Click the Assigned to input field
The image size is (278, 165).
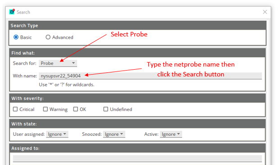137,158
